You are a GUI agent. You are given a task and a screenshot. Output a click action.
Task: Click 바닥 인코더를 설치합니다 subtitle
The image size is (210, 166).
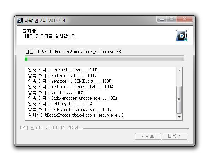51,36
